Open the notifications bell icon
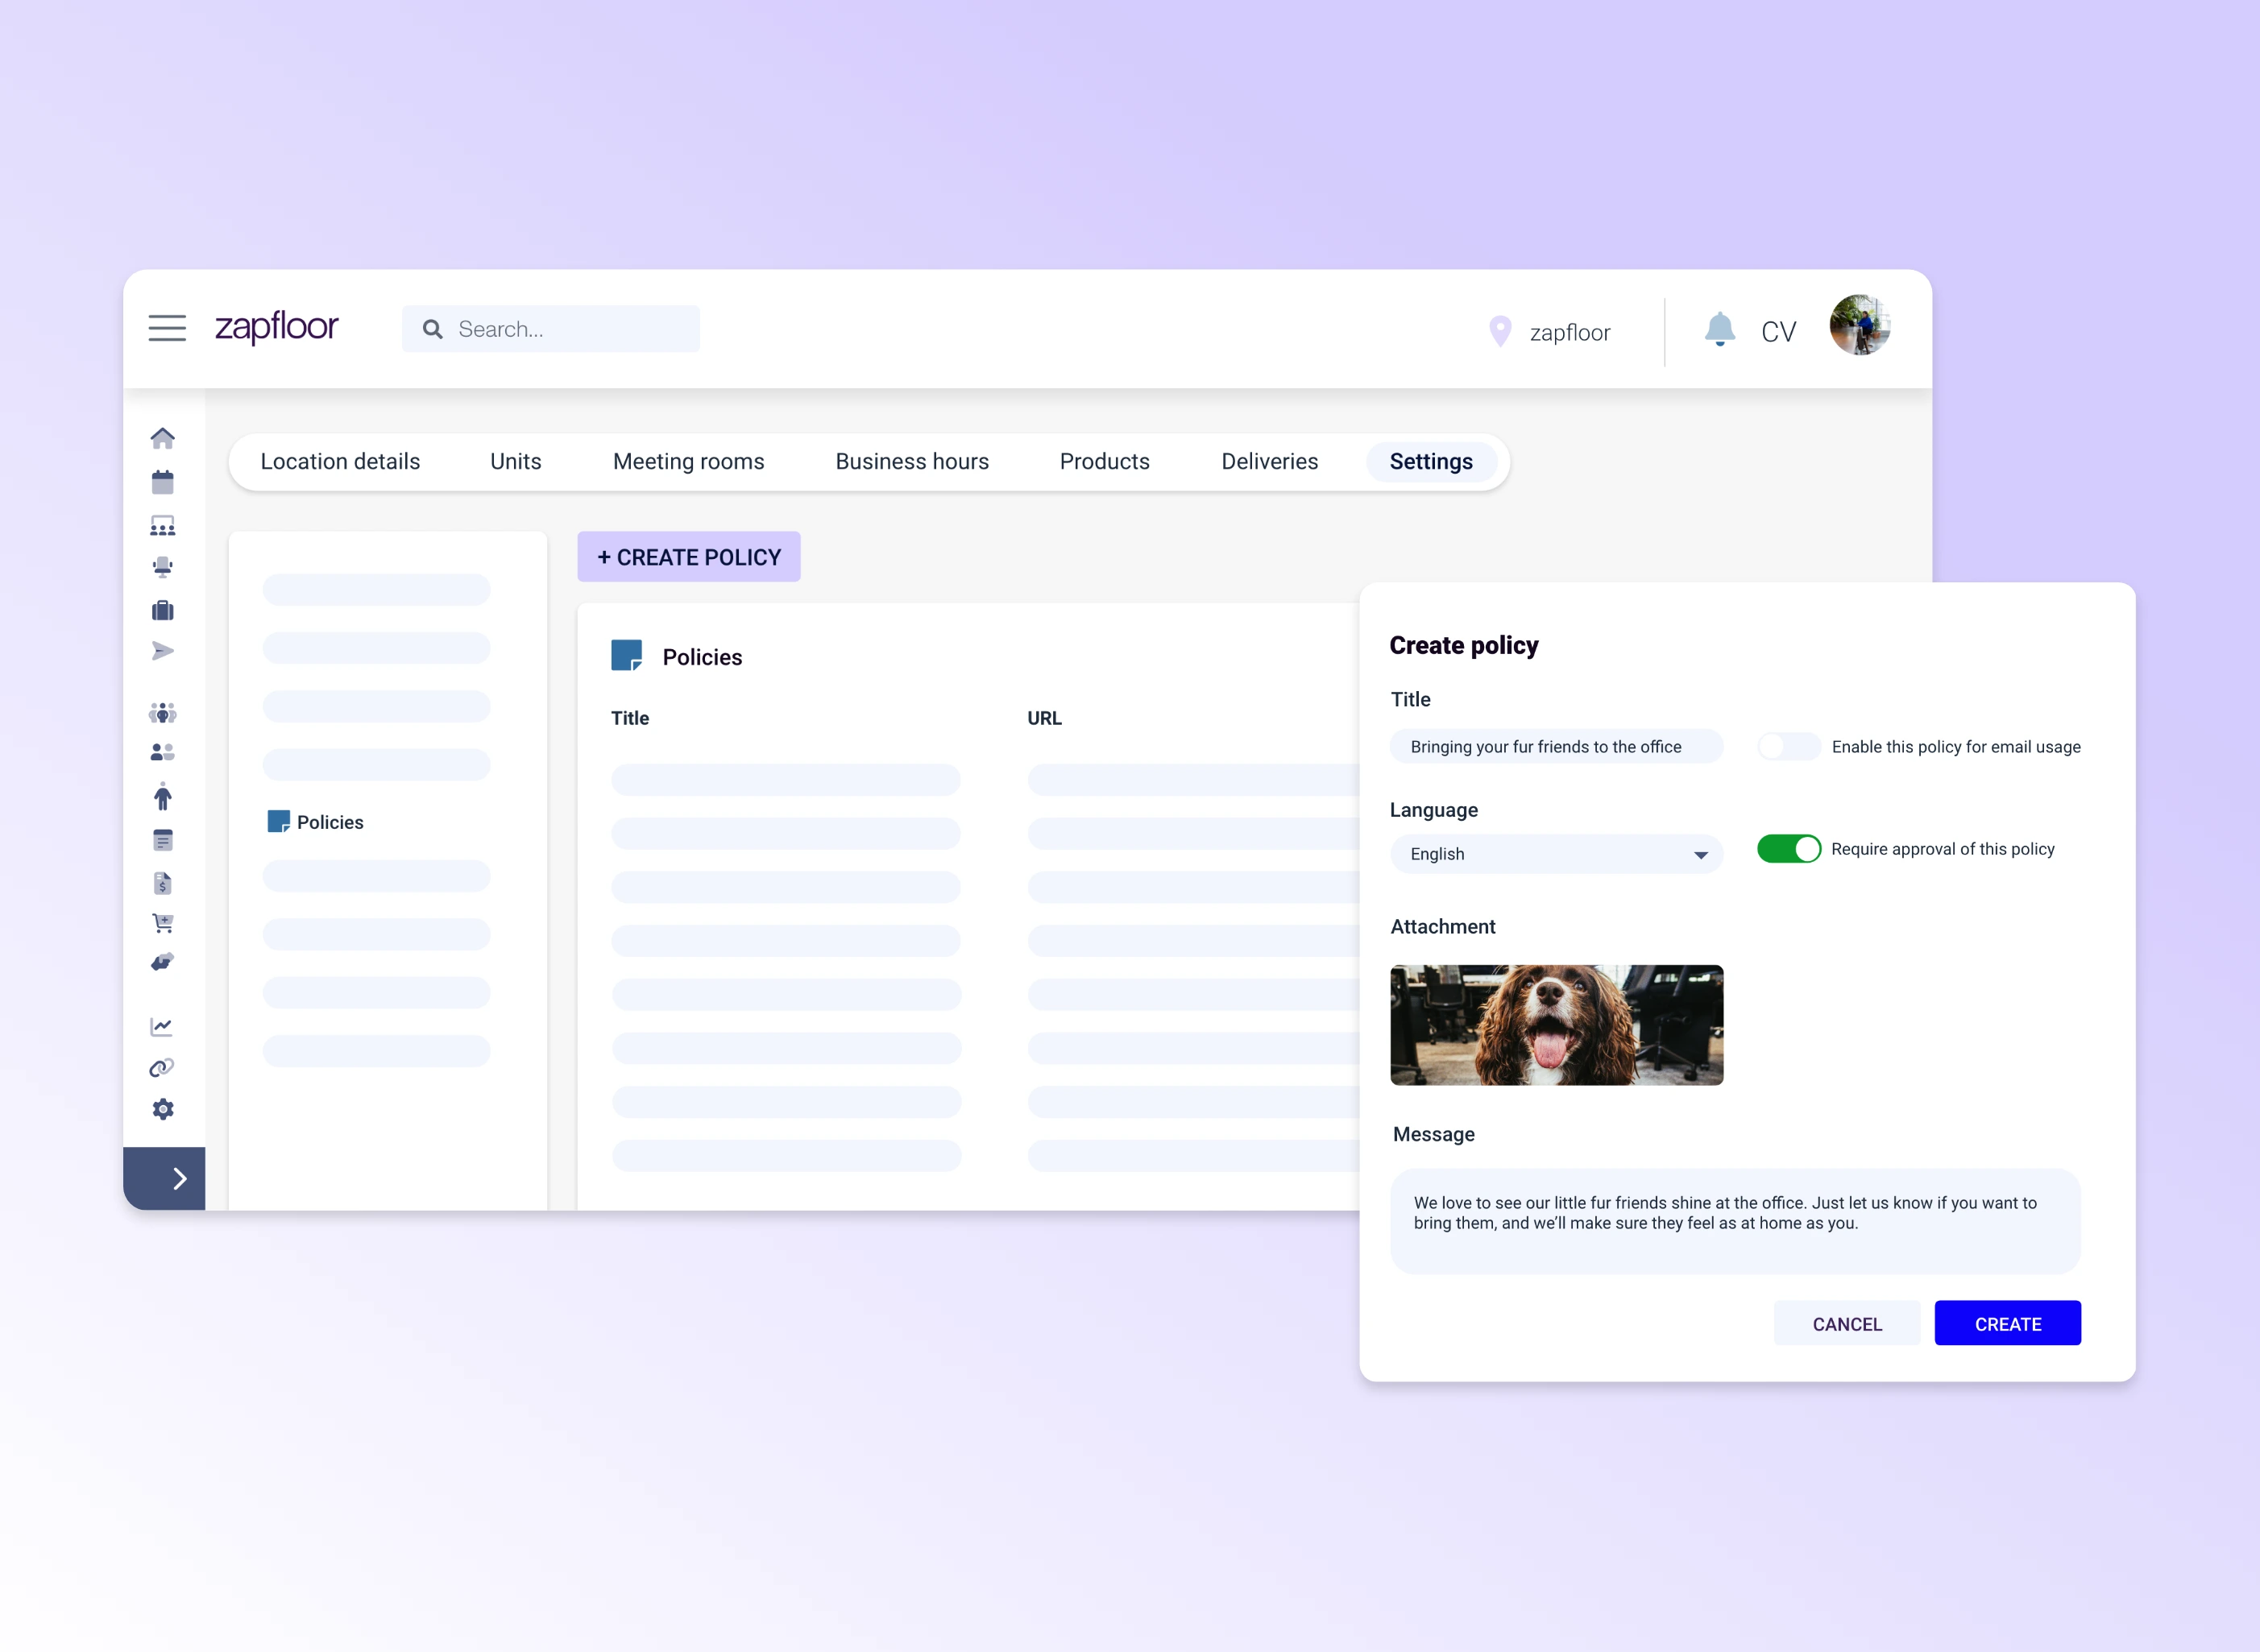The height and width of the screenshot is (1652, 2260). (1719, 328)
